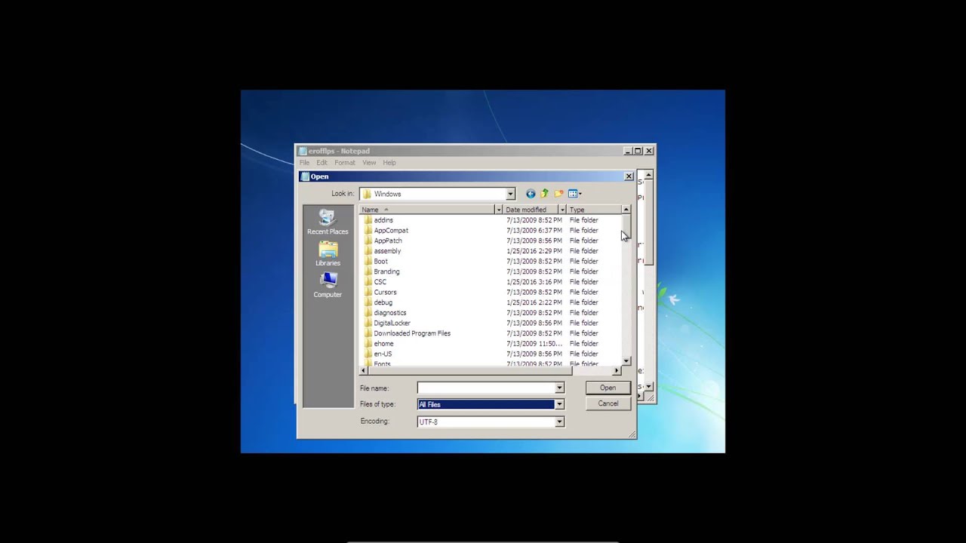Create a new folder in Windows

[558, 194]
